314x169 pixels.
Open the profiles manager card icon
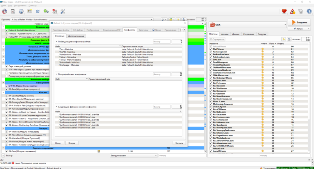(x=30, y=11)
